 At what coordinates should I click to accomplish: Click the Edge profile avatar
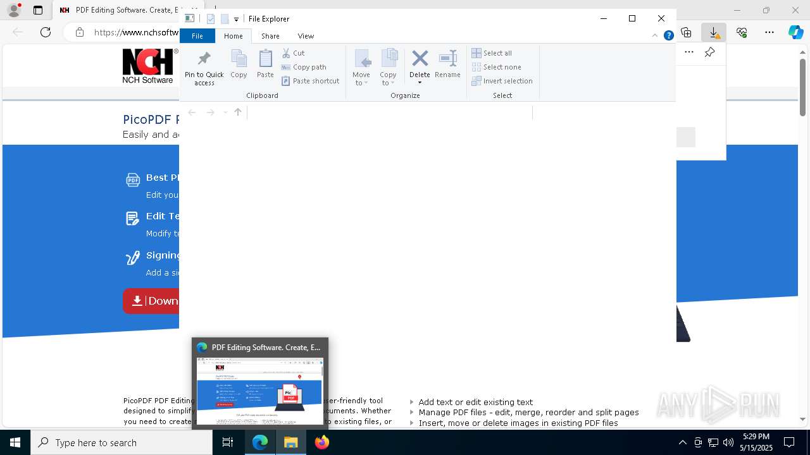click(13, 10)
